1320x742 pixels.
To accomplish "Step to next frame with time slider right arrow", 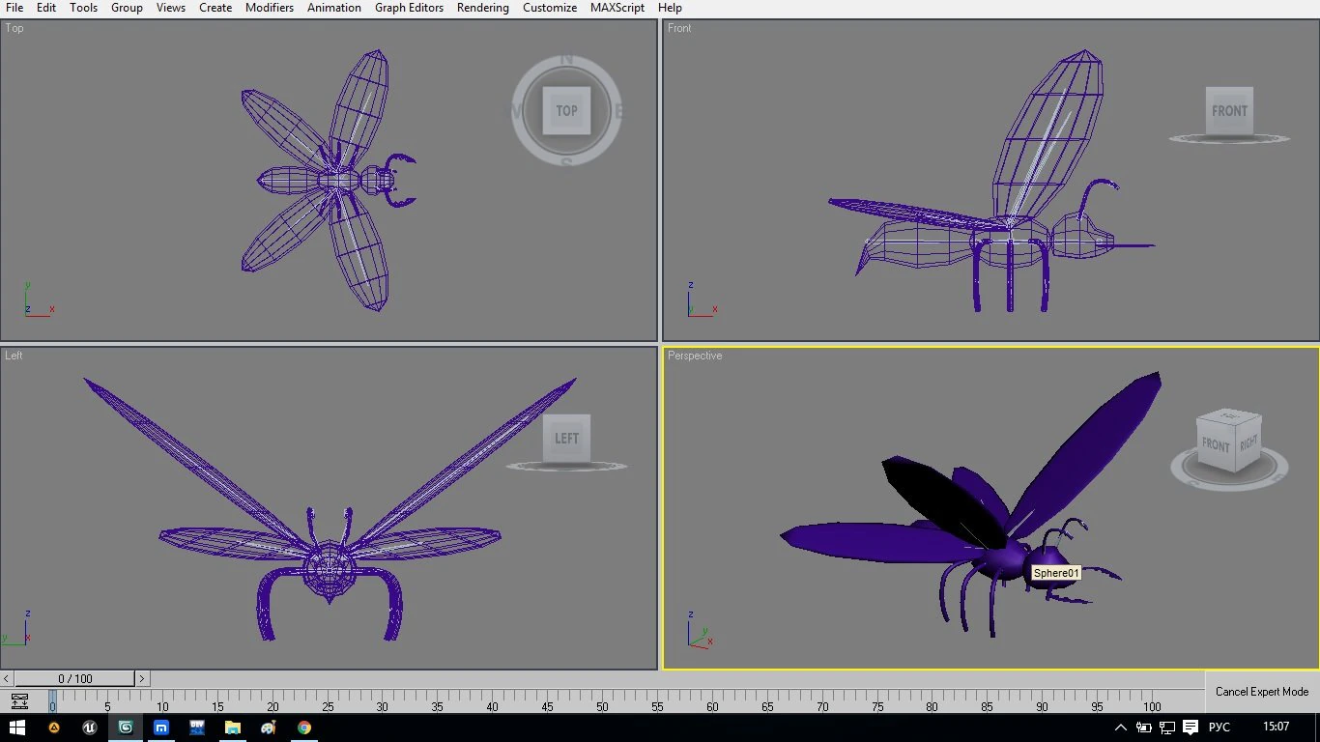I will (142, 679).
